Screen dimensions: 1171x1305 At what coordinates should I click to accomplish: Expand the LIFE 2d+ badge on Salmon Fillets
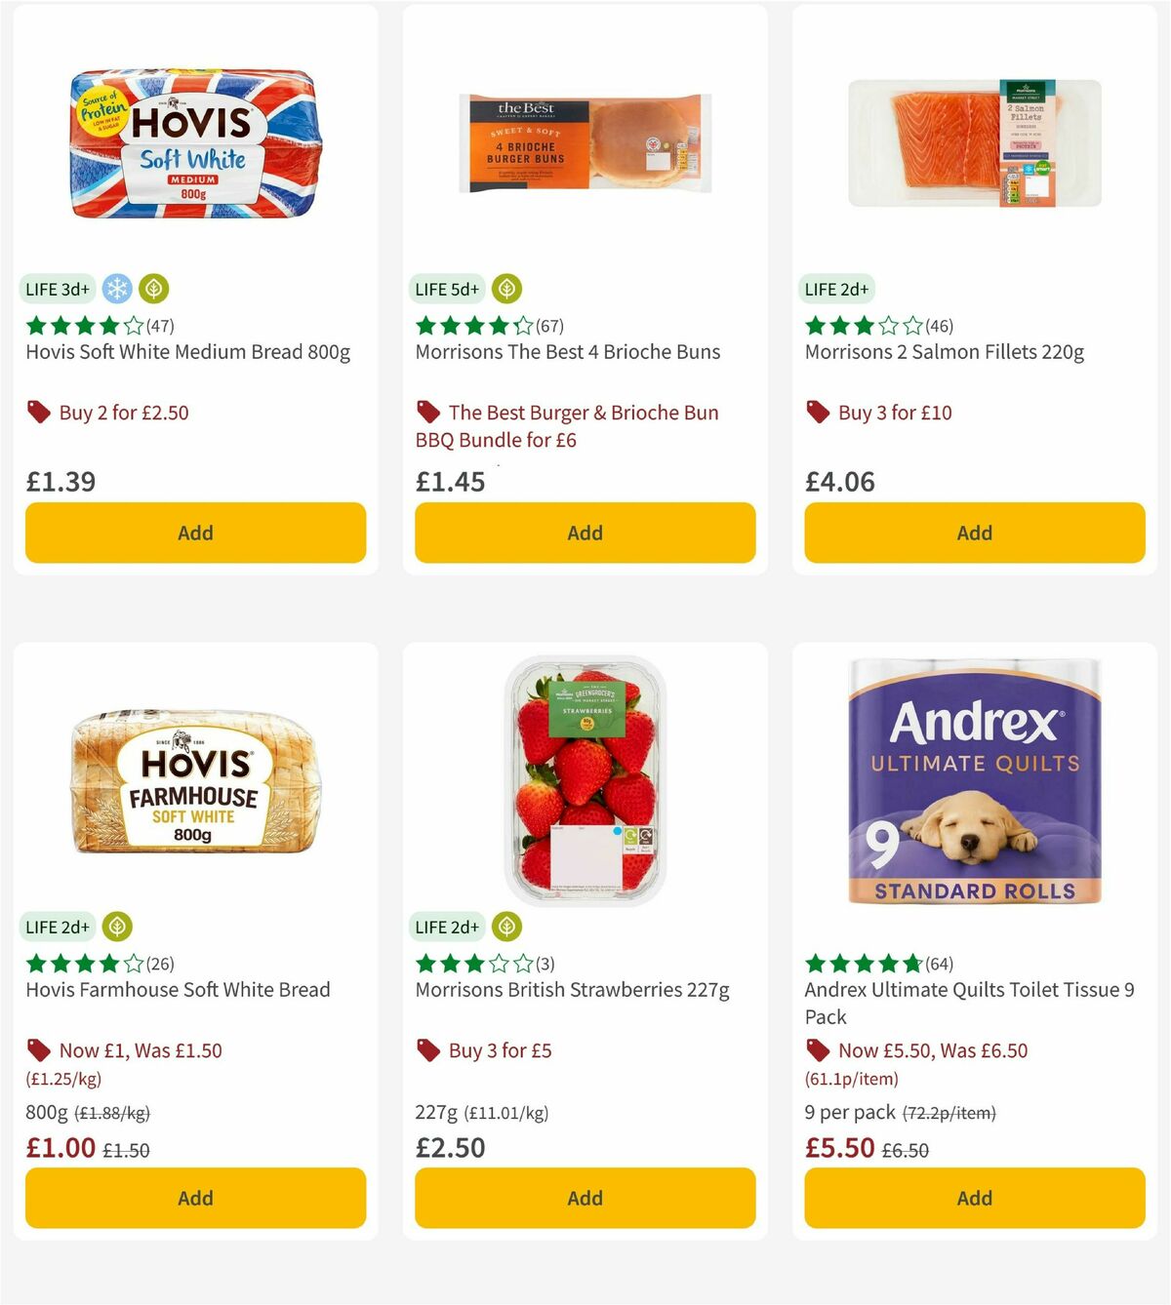(x=836, y=289)
